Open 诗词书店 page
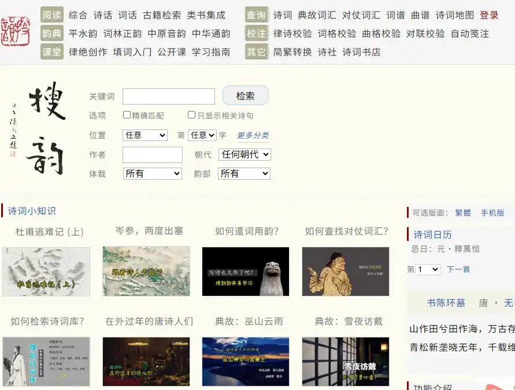 (x=362, y=52)
